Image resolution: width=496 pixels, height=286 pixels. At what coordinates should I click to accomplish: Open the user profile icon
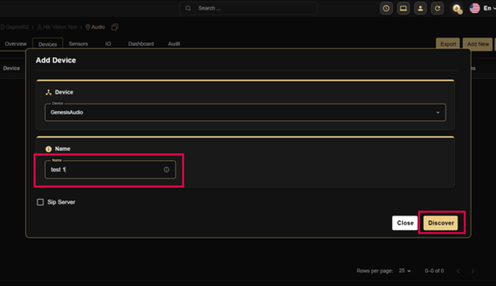tap(420, 9)
